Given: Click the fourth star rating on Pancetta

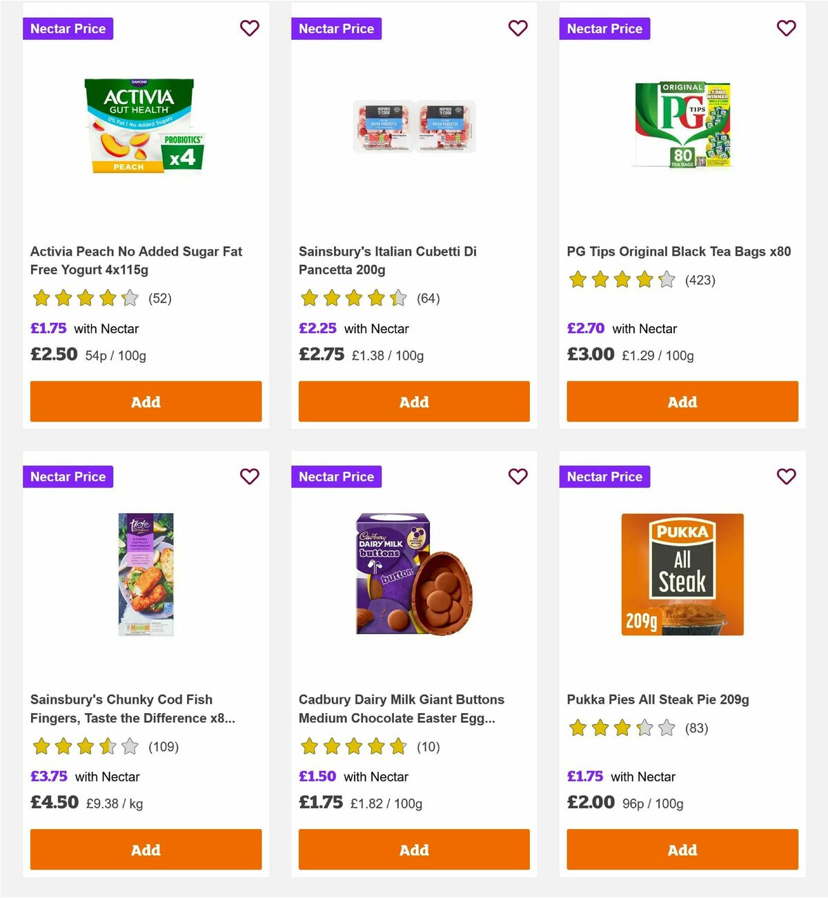Looking at the screenshot, I should pyautogui.click(x=376, y=298).
